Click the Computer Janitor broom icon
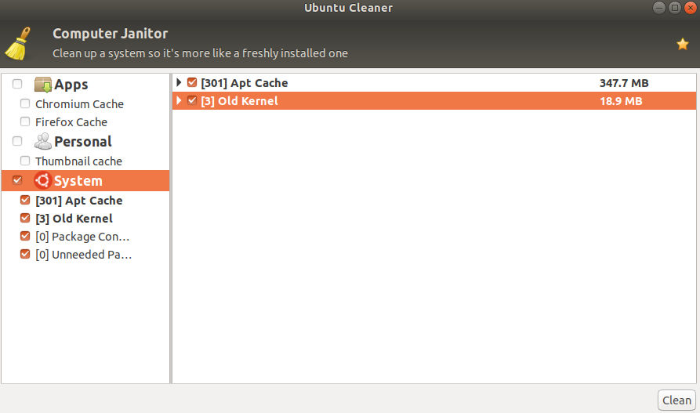This screenshot has width=700, height=413. tap(18, 44)
